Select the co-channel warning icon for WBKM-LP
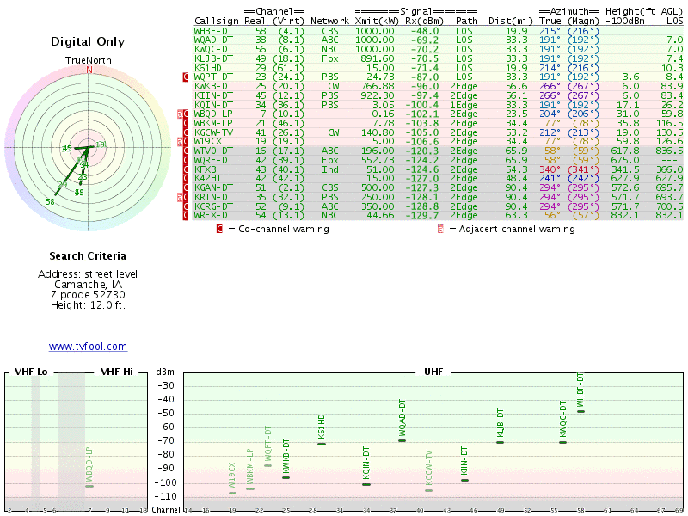 pos(186,123)
